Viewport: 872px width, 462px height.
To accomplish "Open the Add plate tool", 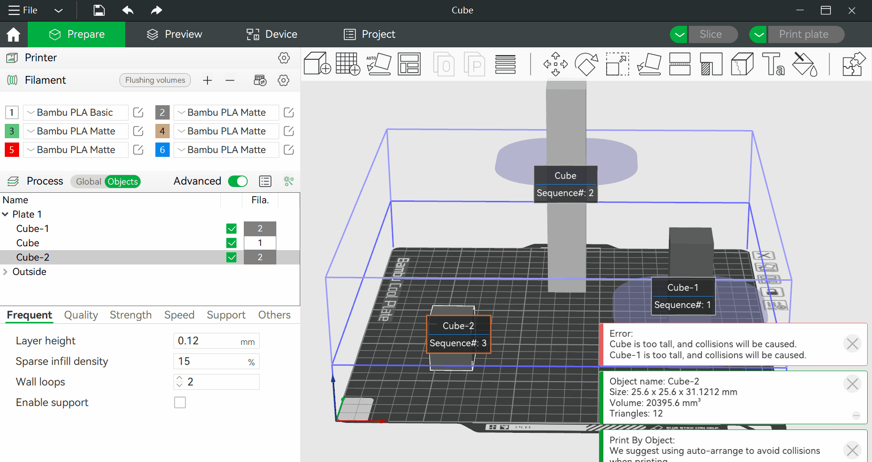I will (x=348, y=64).
